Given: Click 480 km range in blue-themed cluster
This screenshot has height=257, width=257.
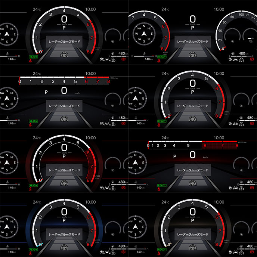Looking at the screenshot, I should click(123, 246).
